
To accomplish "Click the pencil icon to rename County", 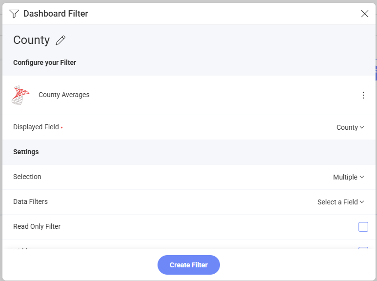I will coord(60,40).
